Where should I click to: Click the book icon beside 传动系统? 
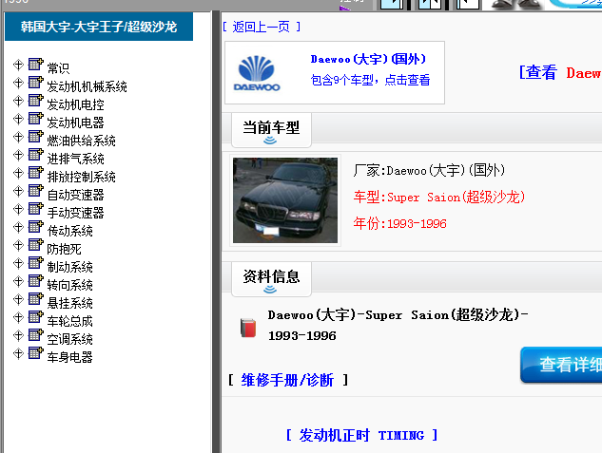[36, 226]
